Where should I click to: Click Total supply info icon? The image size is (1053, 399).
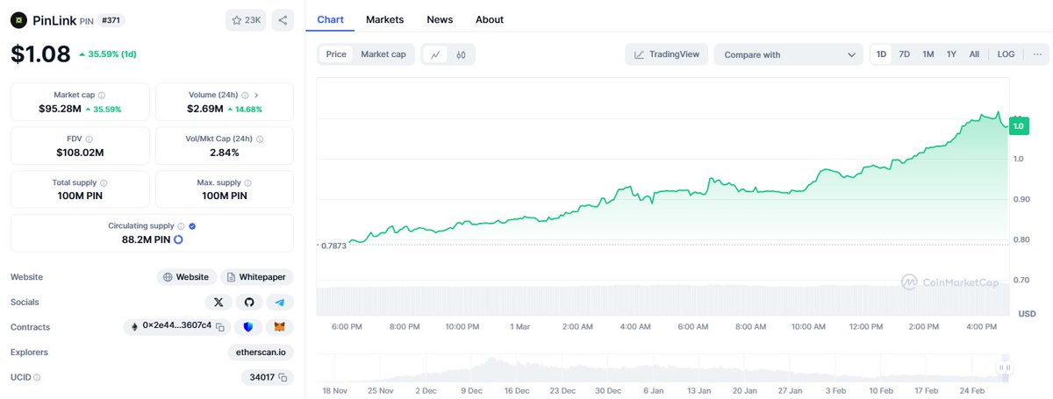point(104,182)
